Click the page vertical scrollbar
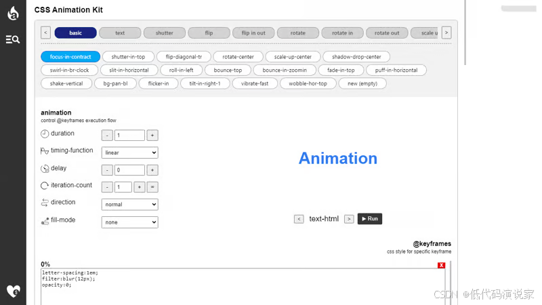542x305 pixels. pyautogui.click(x=465, y=33)
